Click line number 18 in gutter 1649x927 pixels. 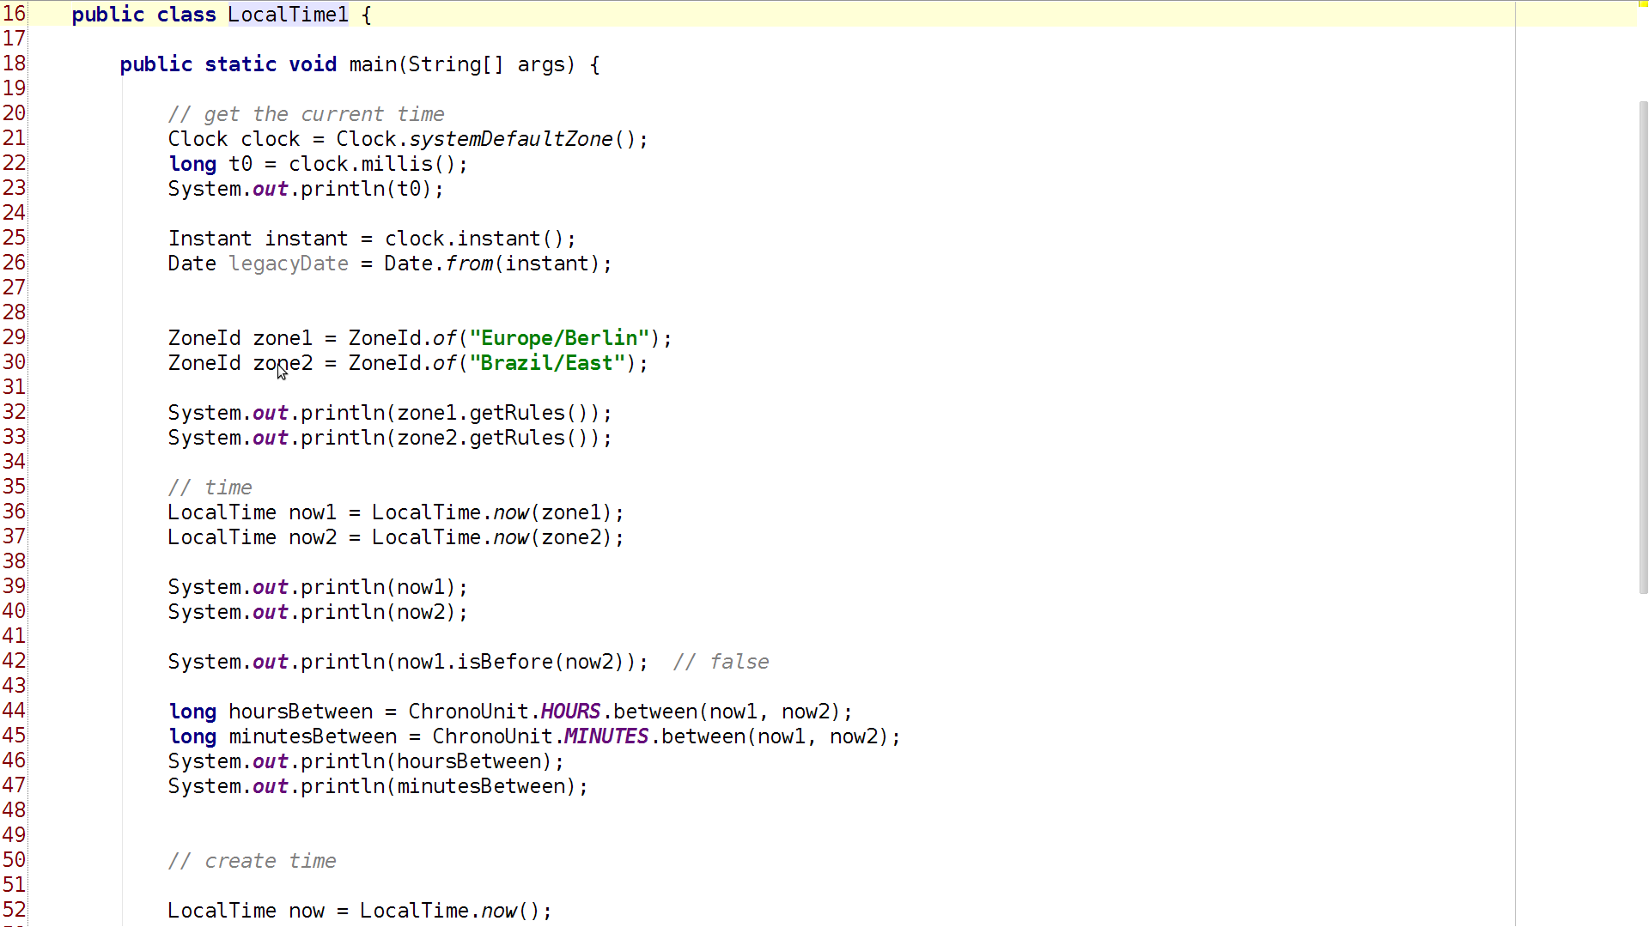click(x=14, y=64)
